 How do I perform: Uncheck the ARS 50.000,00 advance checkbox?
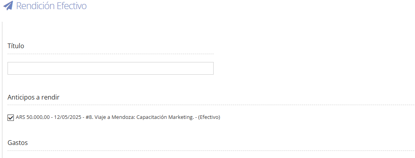[11, 118]
